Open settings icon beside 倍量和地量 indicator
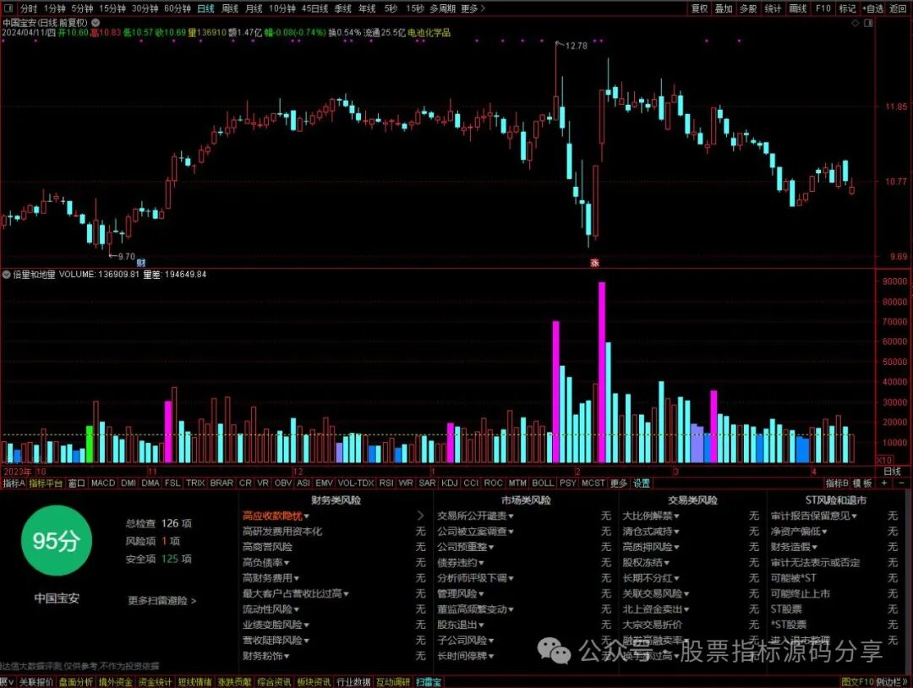 click(x=7, y=274)
